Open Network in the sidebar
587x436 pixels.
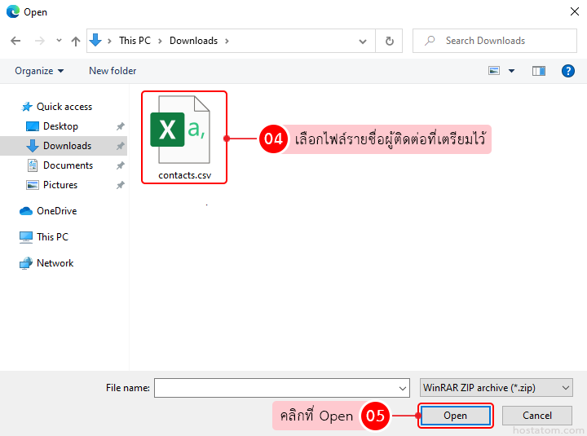tap(55, 263)
